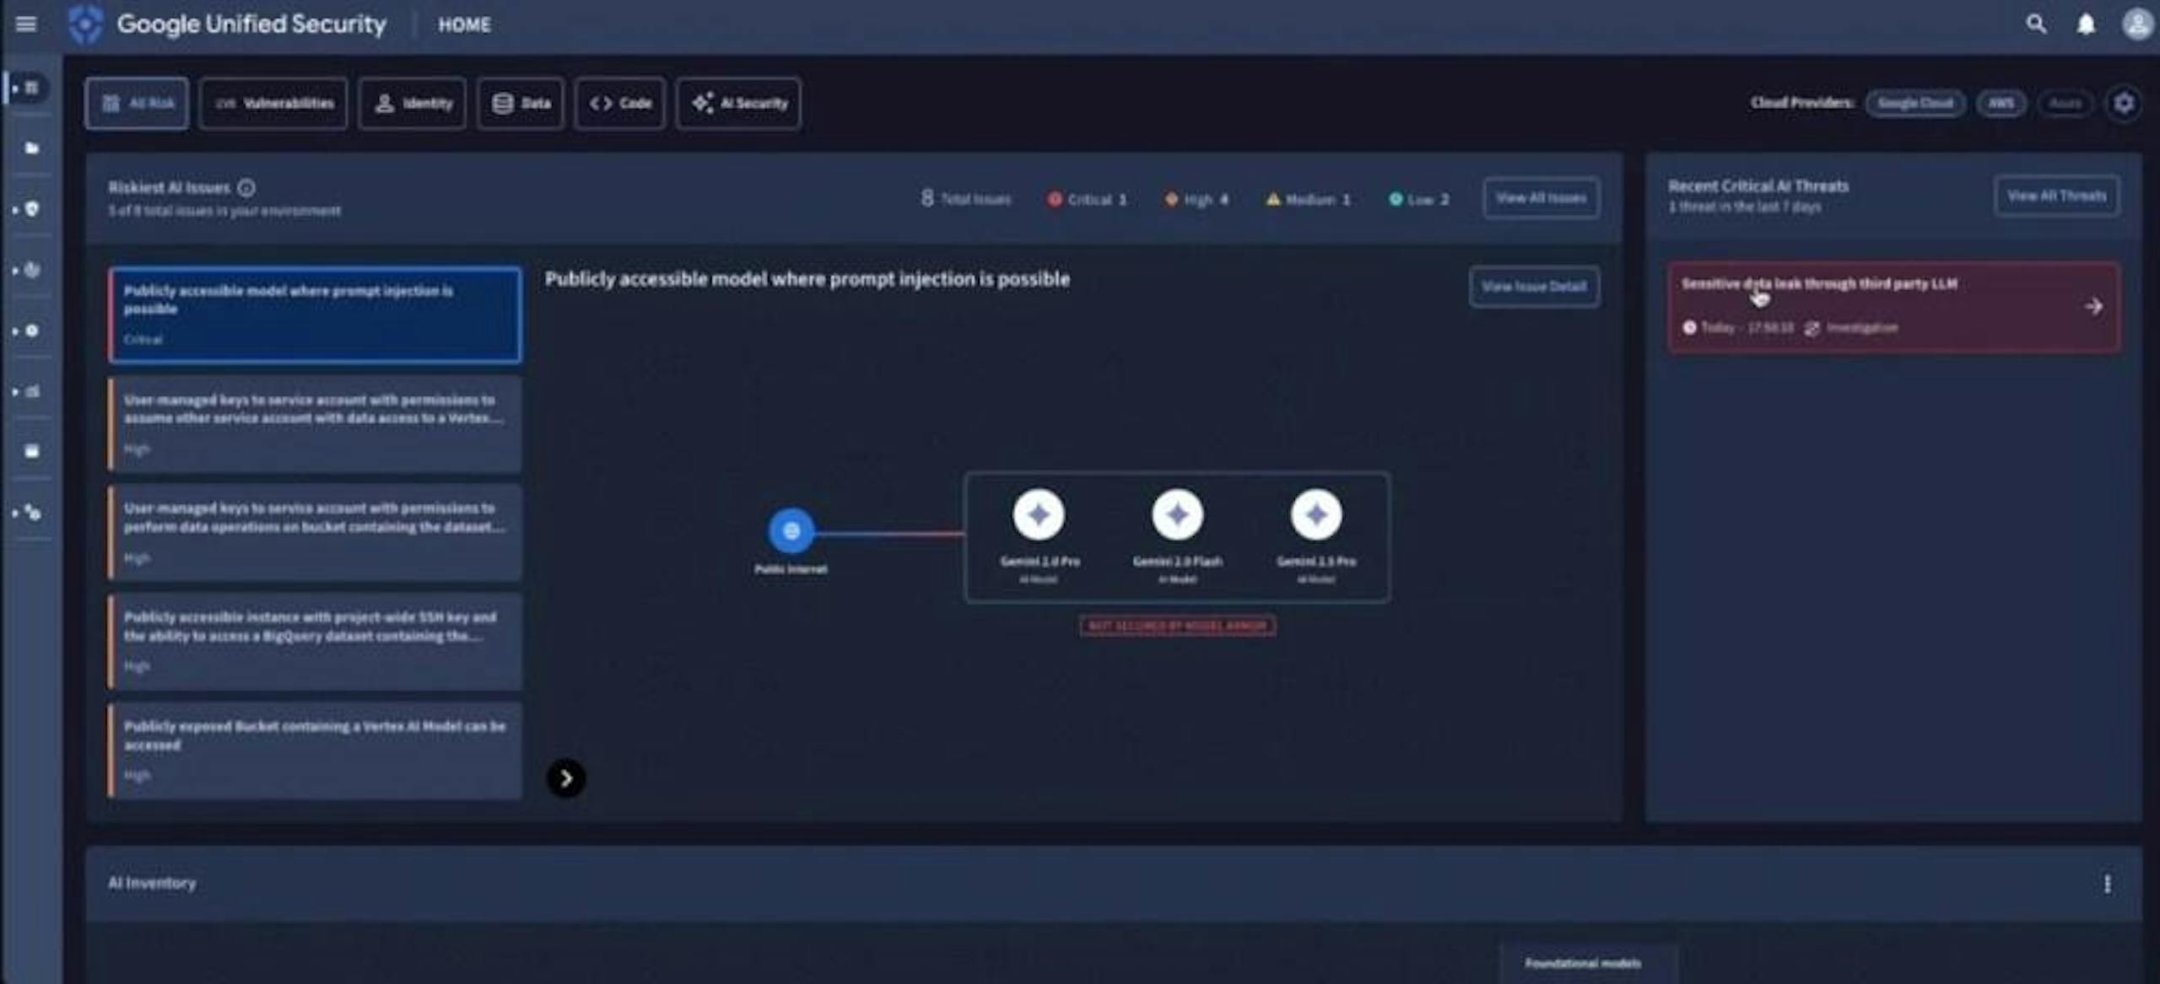Open the user account avatar
The width and height of the screenshot is (2160, 984).
[x=2137, y=24]
